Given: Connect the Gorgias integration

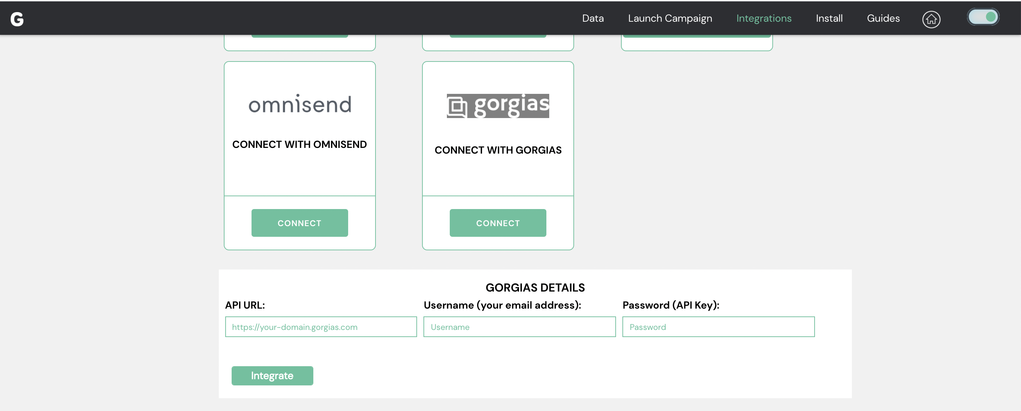Looking at the screenshot, I should click(498, 223).
